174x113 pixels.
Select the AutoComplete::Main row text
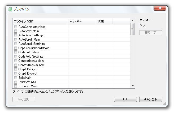(x=32, y=27)
